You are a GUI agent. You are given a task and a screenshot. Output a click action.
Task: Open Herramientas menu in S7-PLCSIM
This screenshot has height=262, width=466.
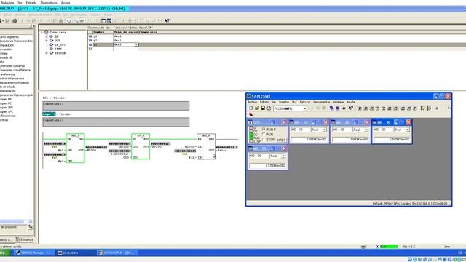[x=322, y=102]
